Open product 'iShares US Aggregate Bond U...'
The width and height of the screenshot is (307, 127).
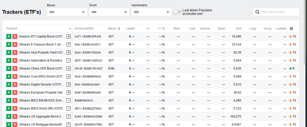coord(42,116)
